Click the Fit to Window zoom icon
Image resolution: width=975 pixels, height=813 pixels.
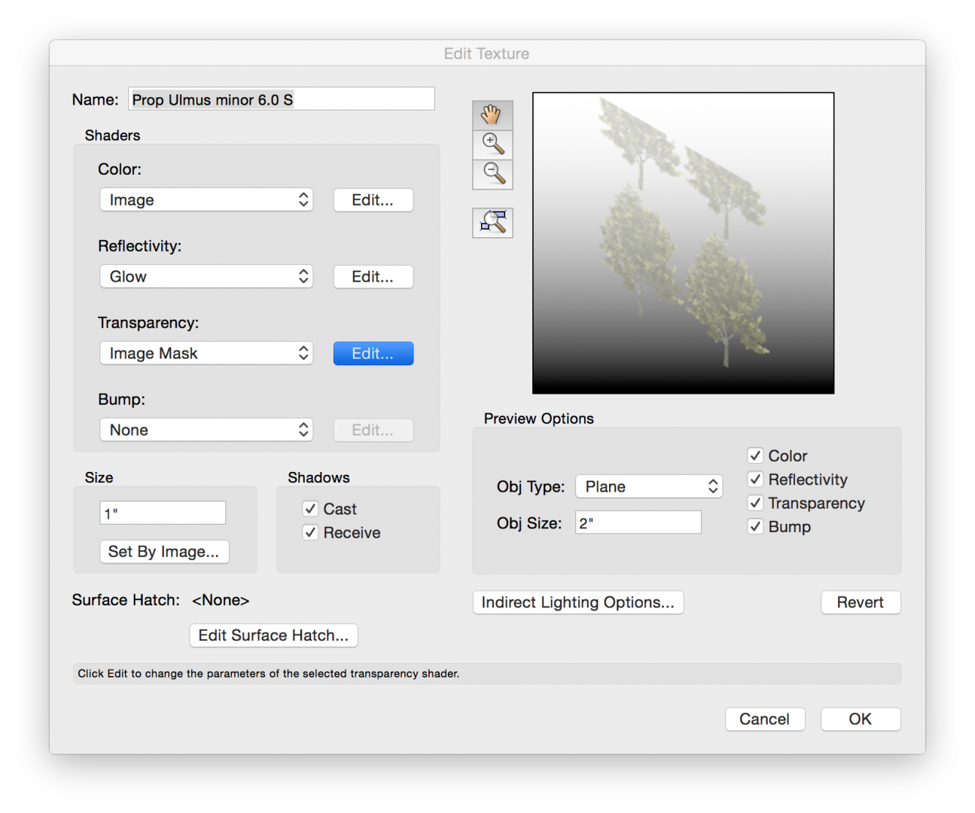click(492, 223)
